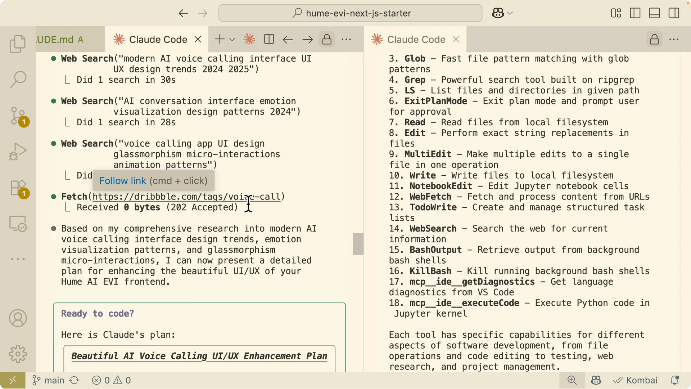
Task: Launch Claude Code from editor toolbar
Action: [249, 39]
